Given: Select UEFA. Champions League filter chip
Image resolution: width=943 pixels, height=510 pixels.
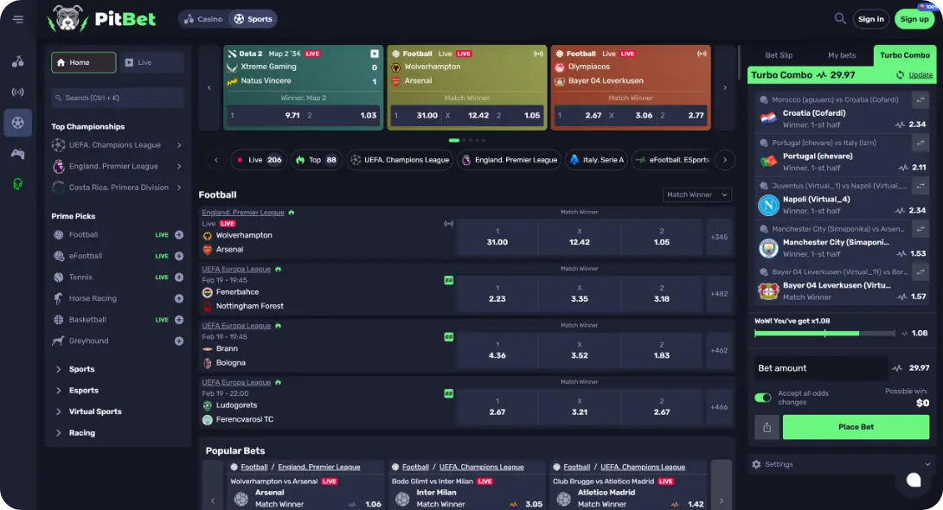Looking at the screenshot, I should (400, 160).
